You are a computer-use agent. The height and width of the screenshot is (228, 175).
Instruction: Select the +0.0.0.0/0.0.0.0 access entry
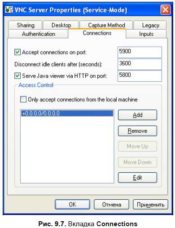click(x=67, y=113)
